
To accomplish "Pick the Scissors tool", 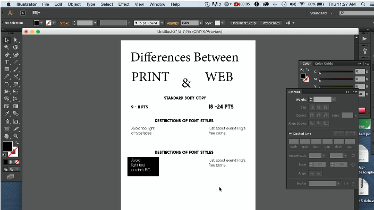I will tap(16, 77).
